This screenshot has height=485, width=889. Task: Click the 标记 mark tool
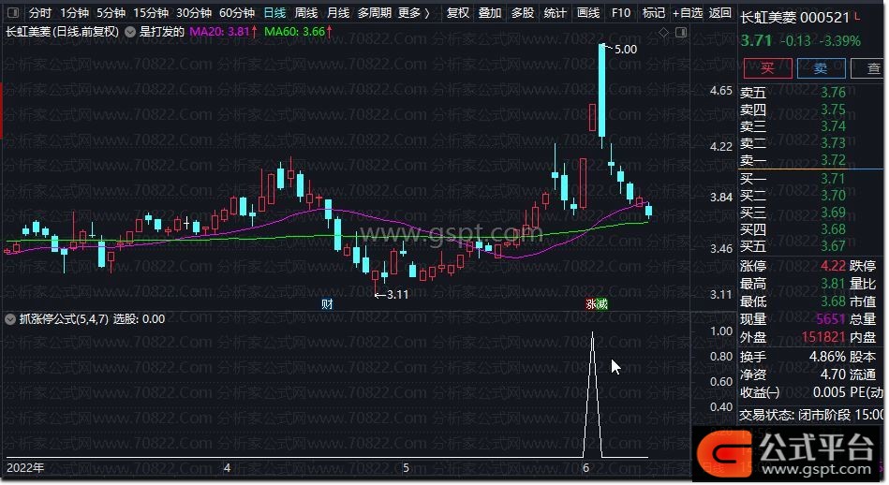(x=654, y=12)
